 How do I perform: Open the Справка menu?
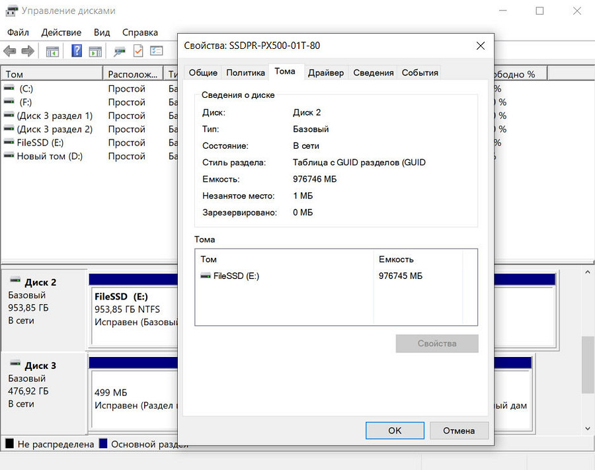point(139,32)
